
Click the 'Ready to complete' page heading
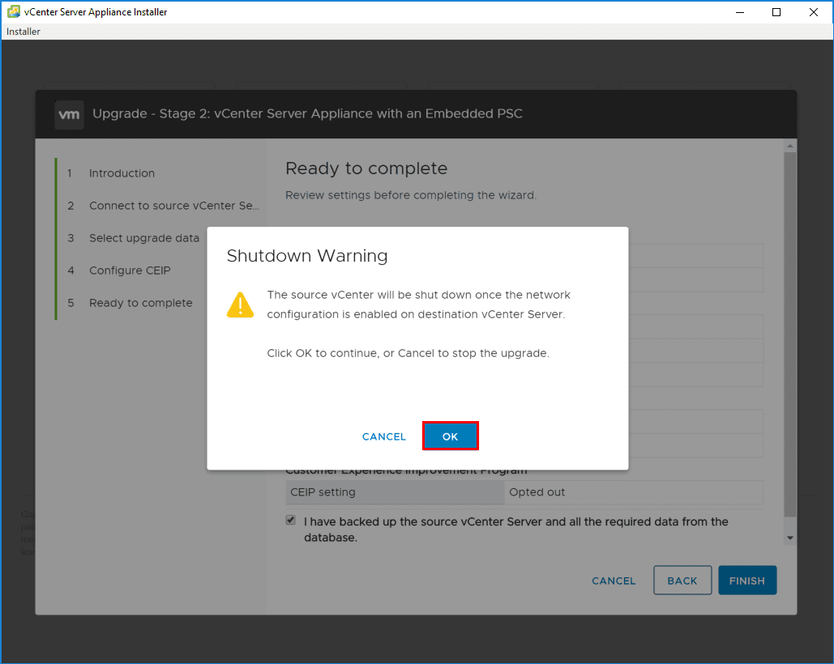[366, 168]
